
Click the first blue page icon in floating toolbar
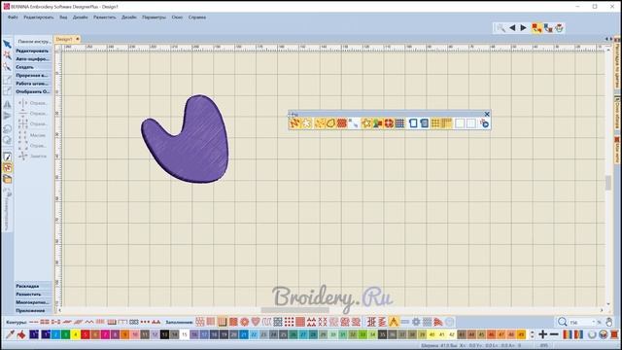413,123
